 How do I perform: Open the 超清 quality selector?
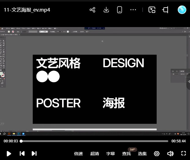click(95, 154)
